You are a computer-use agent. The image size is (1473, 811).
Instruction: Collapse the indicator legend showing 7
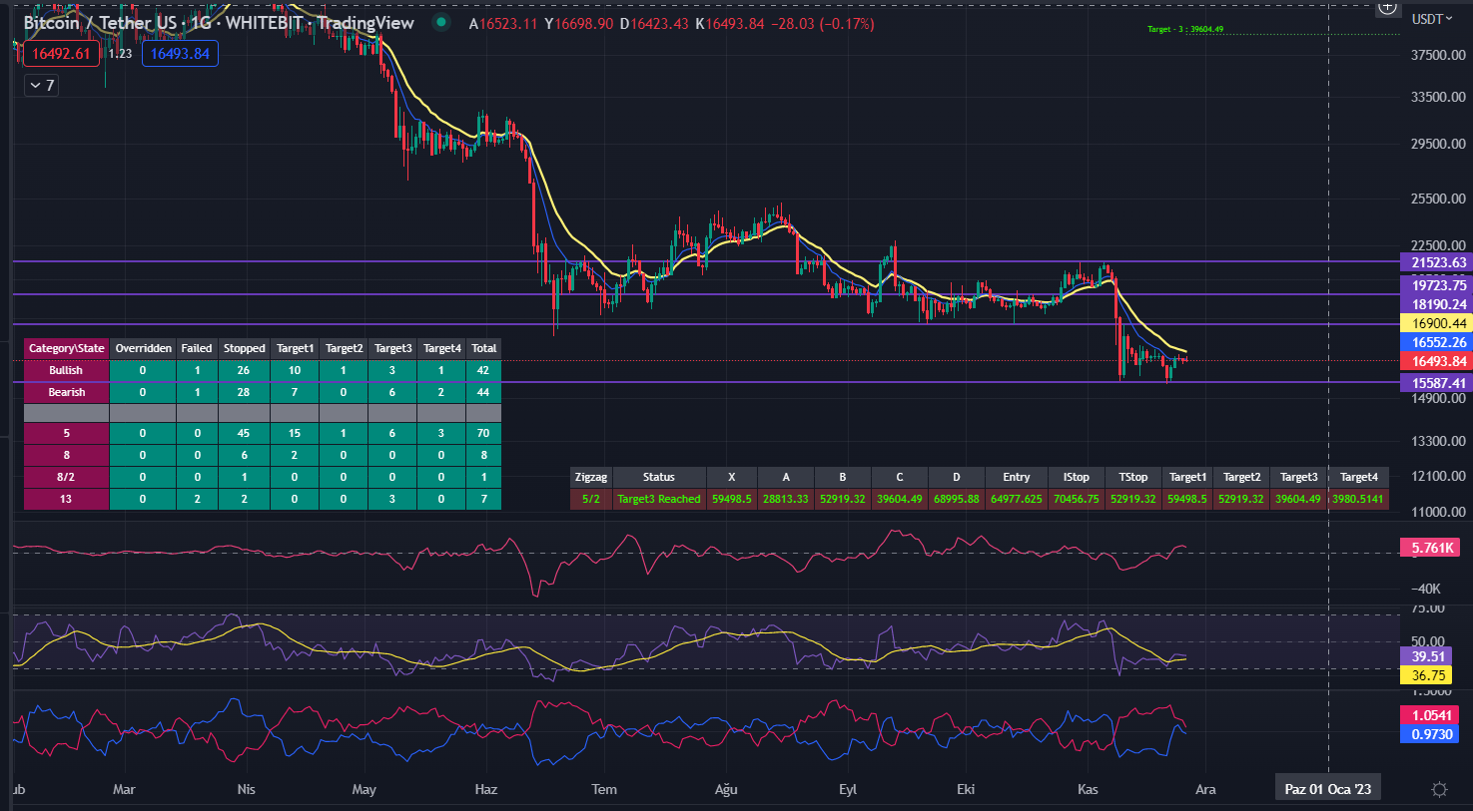pyautogui.click(x=41, y=86)
